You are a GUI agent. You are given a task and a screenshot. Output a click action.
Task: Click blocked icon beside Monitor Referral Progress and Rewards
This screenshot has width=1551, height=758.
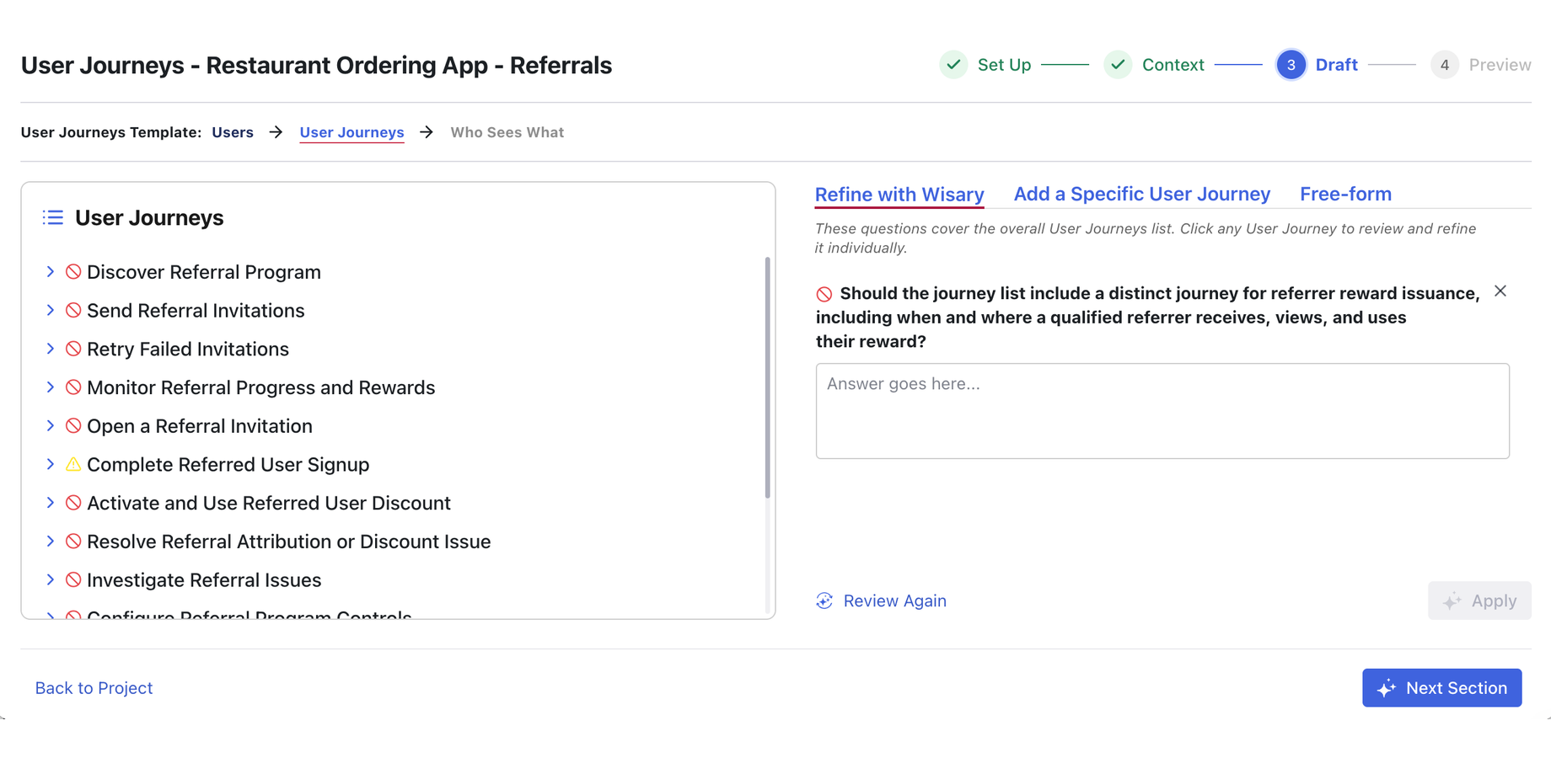pyautogui.click(x=73, y=387)
